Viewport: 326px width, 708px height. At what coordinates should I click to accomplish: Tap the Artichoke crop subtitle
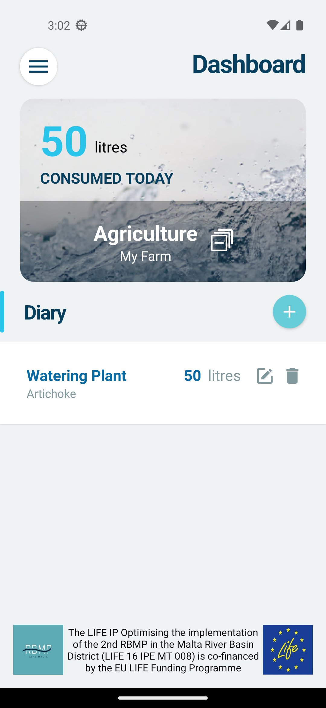pyautogui.click(x=51, y=394)
